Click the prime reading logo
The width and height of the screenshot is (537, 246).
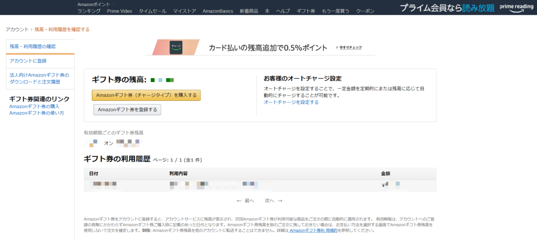coord(516,8)
